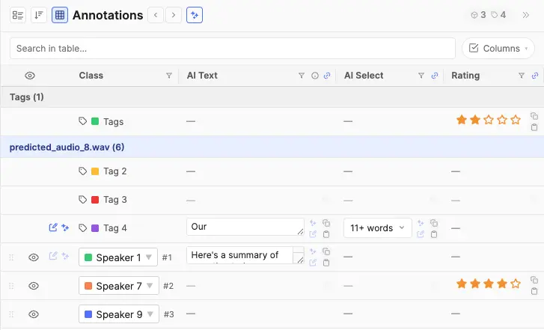Select the table grid view icon
This screenshot has width=544, height=330.
(60, 15)
